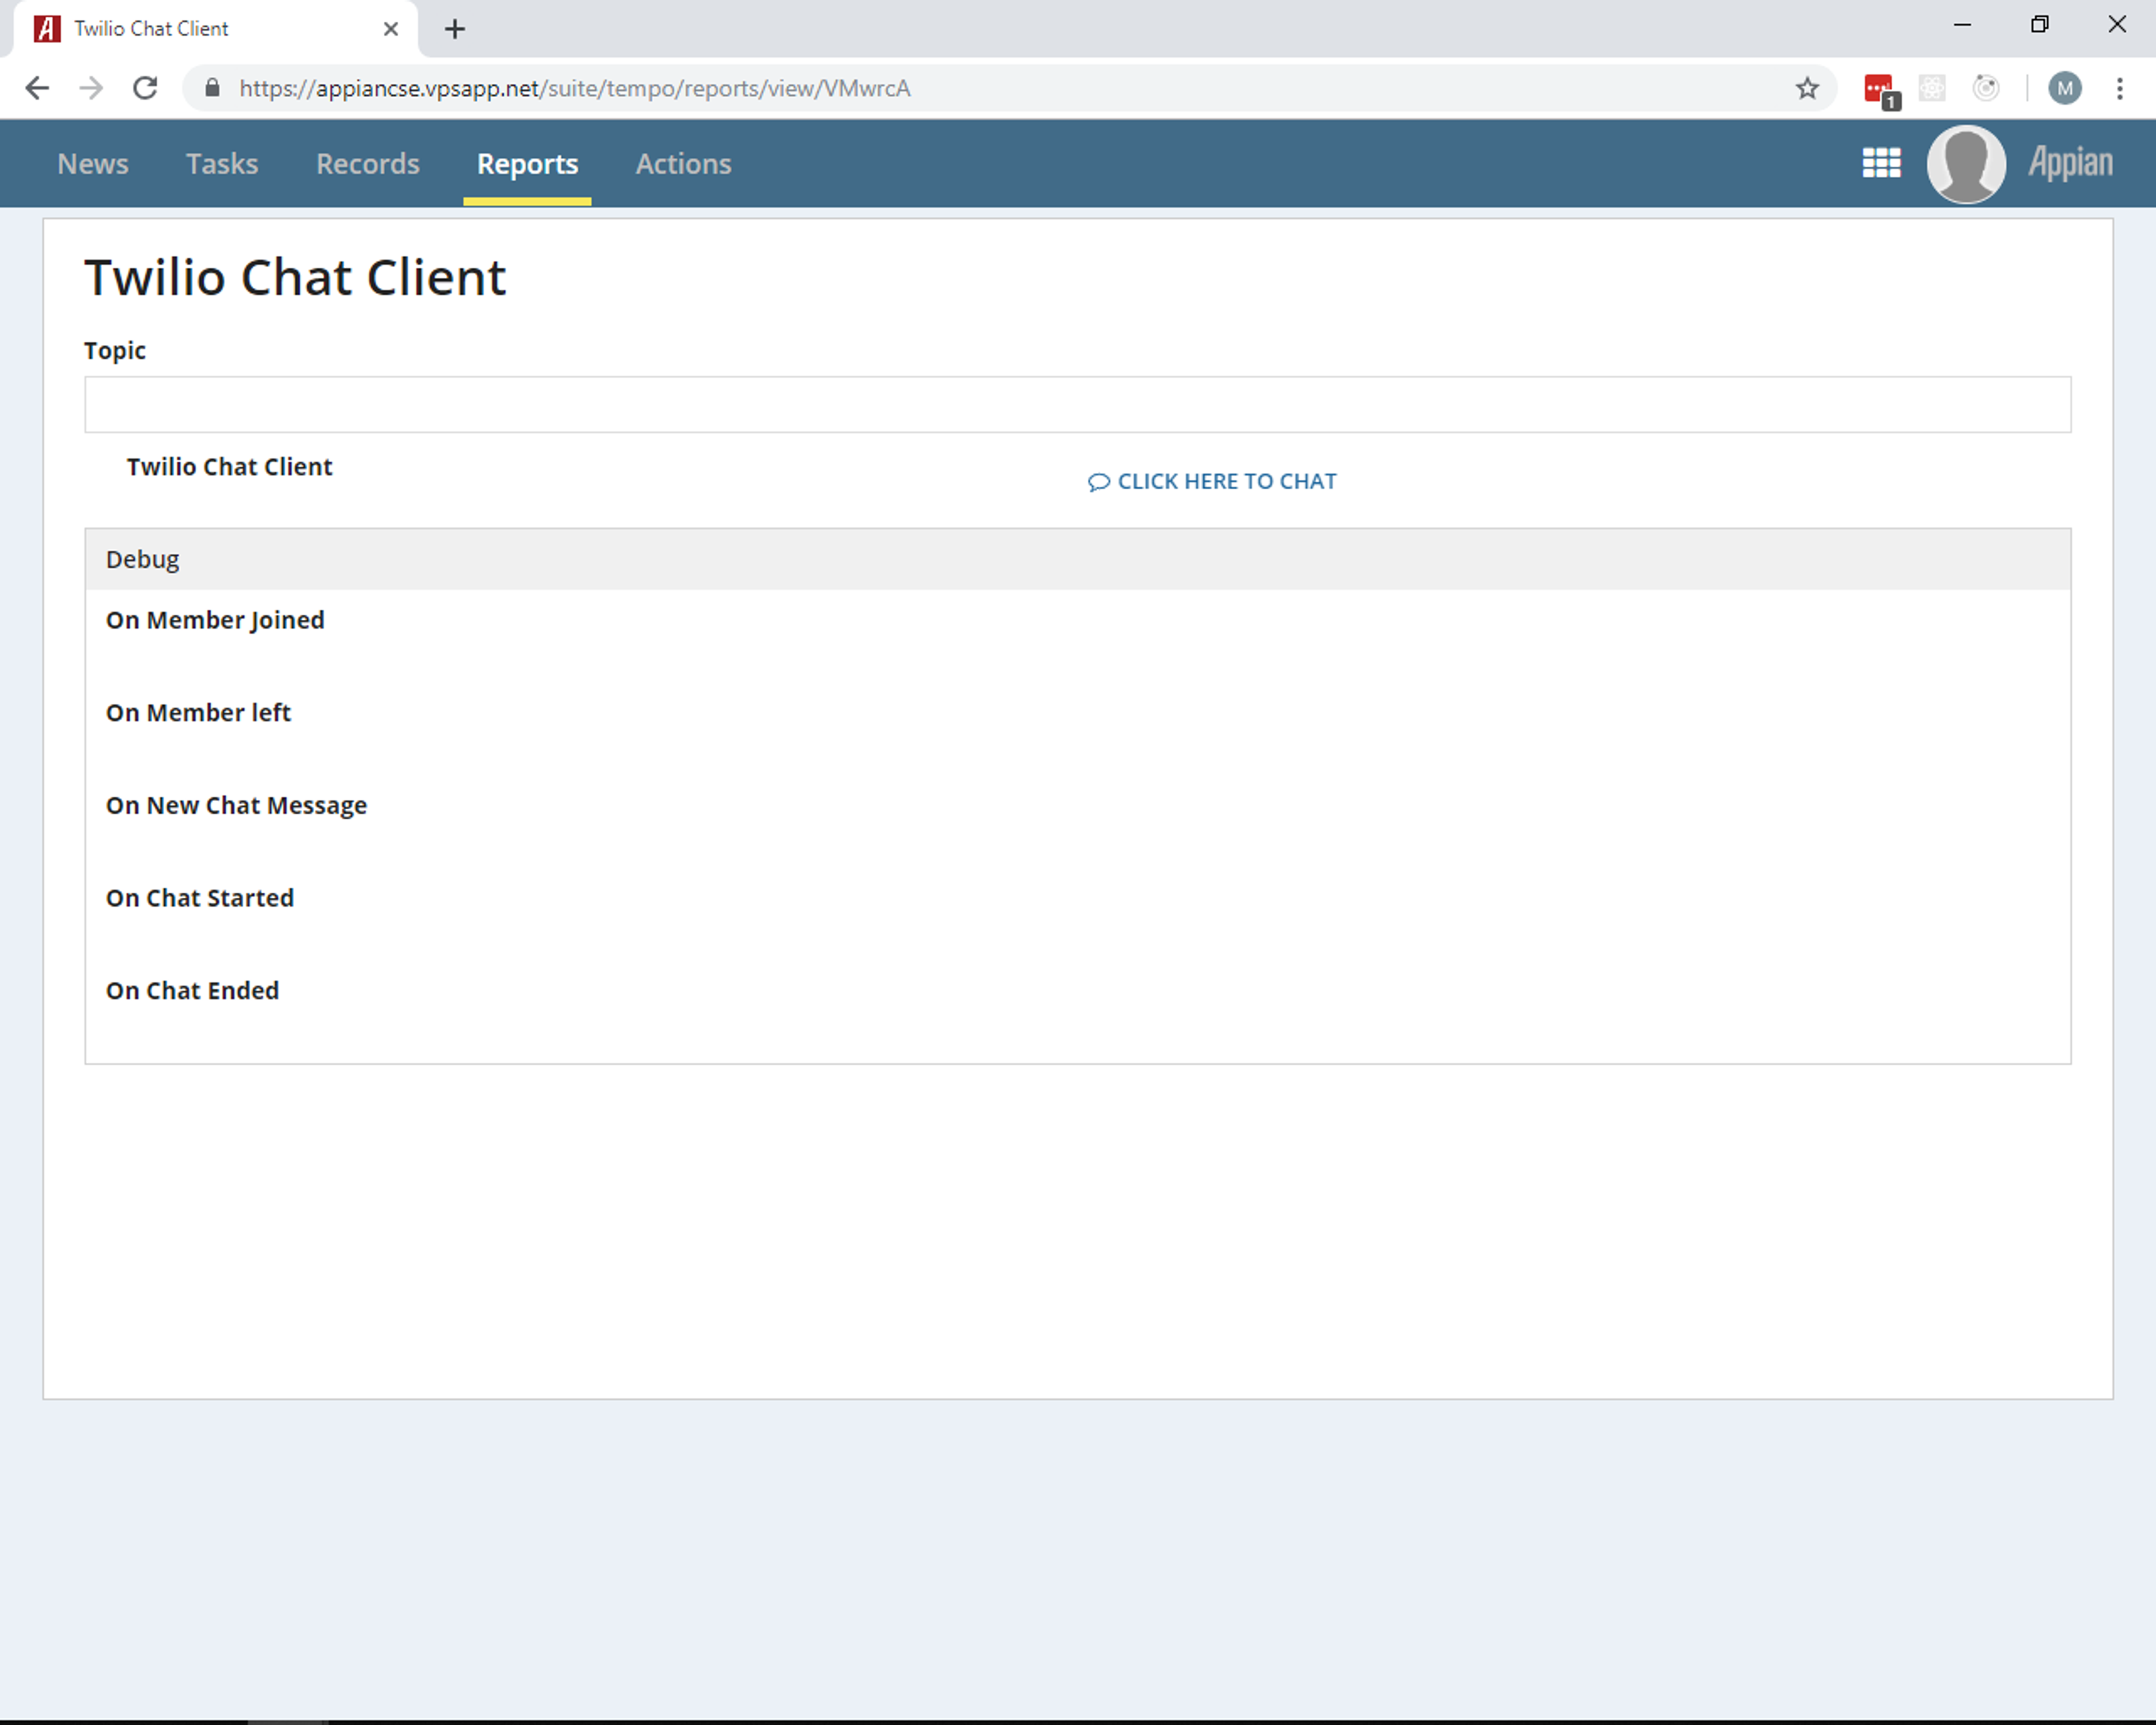This screenshot has width=2156, height=1725.
Task: Switch to the News tab
Action: pos(93,164)
